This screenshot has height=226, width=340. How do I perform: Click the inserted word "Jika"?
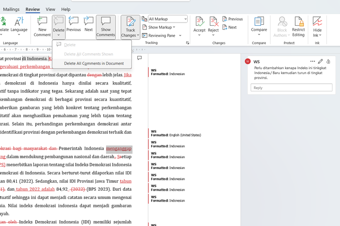click(128, 75)
